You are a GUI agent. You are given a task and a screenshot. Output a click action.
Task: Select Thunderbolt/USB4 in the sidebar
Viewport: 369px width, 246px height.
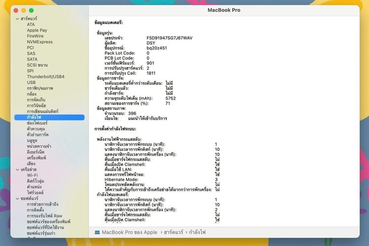tap(45, 76)
